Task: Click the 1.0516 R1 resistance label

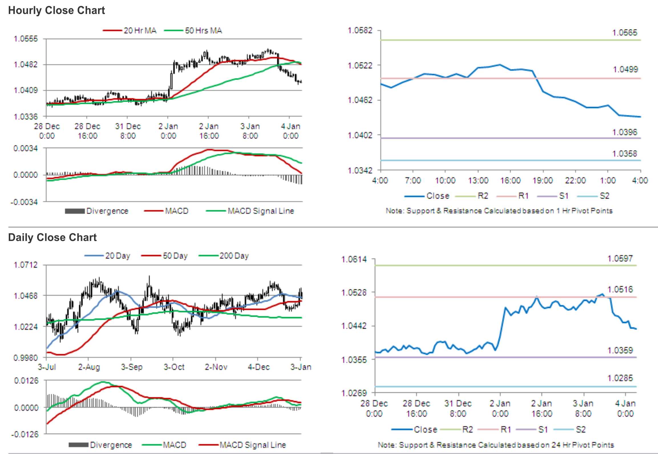Action: [x=620, y=290]
